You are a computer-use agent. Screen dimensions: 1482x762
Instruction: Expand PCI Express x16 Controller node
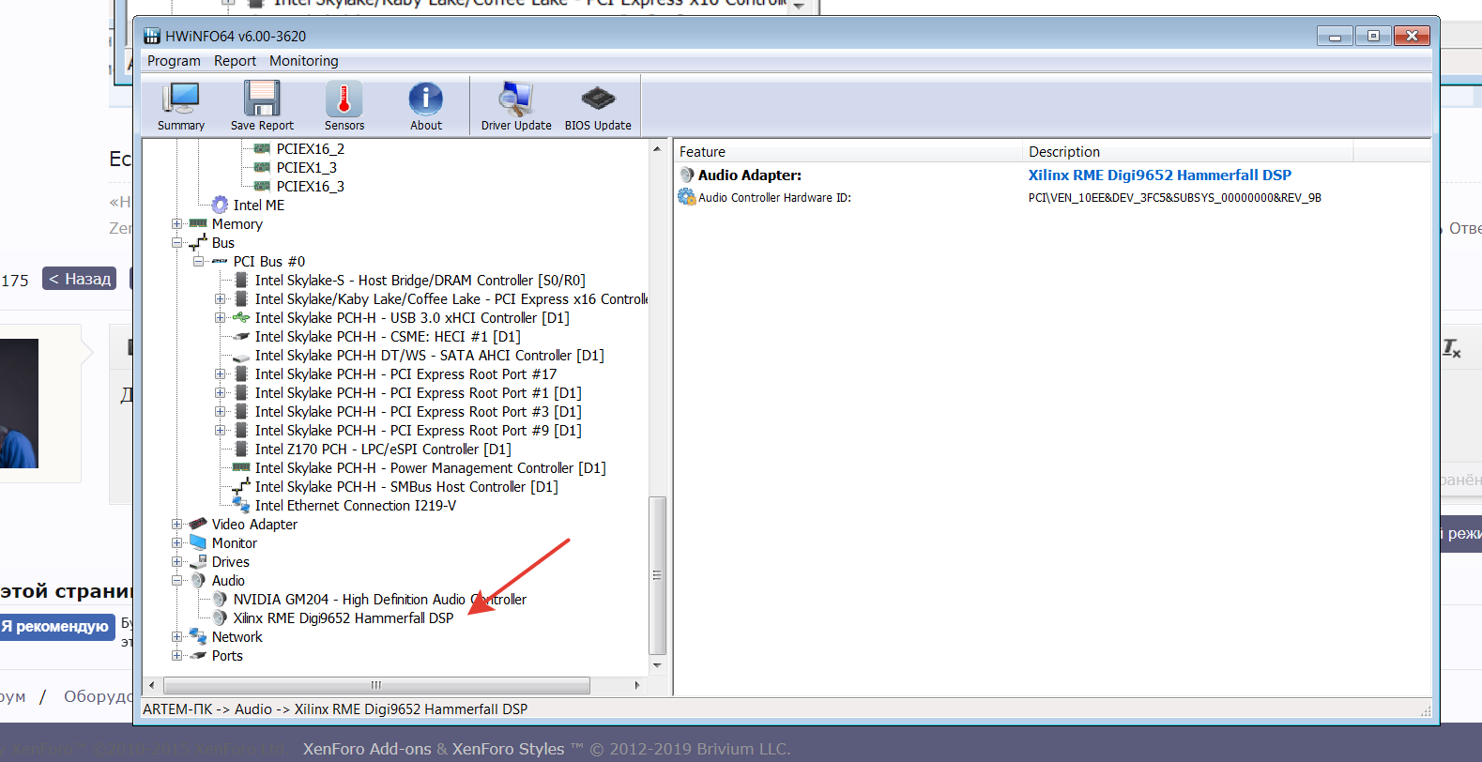point(220,298)
